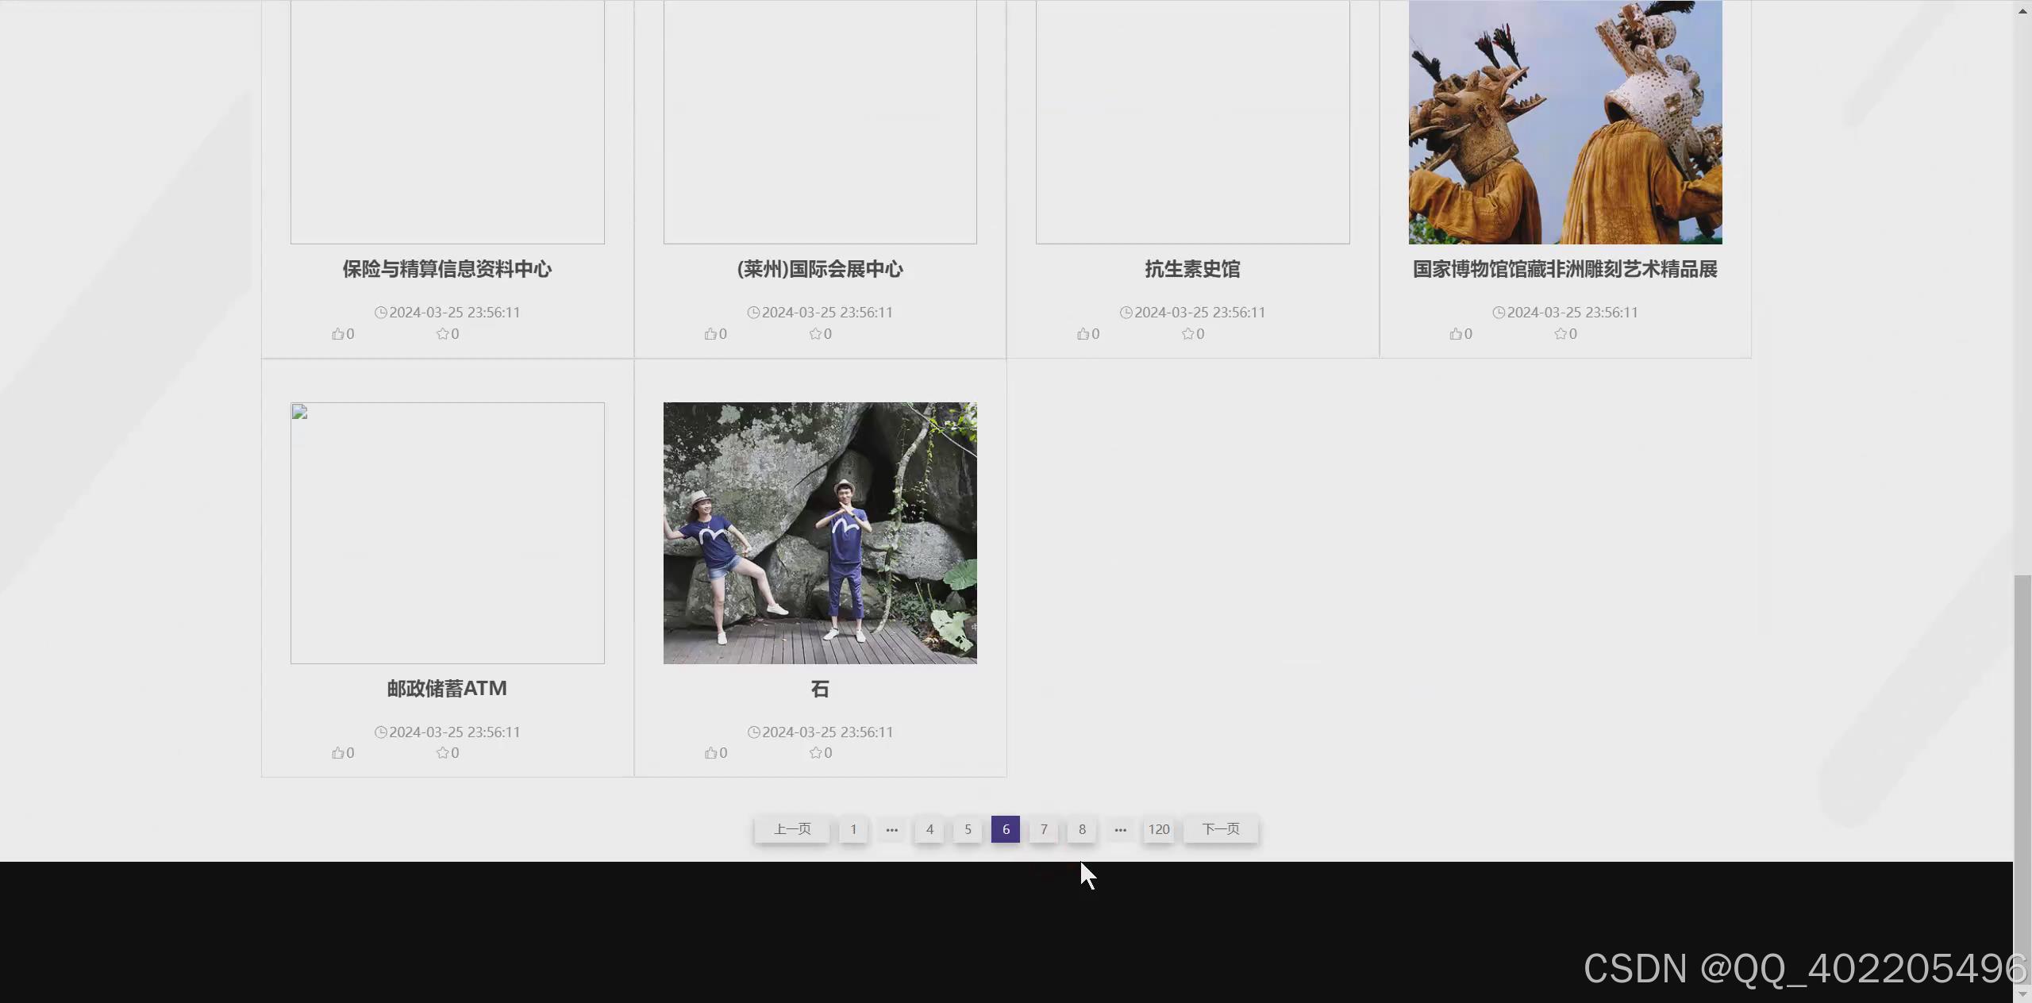The image size is (2032, 1003).
Task: Click the vertical scrollbar thumb
Action: pos(2022,778)
